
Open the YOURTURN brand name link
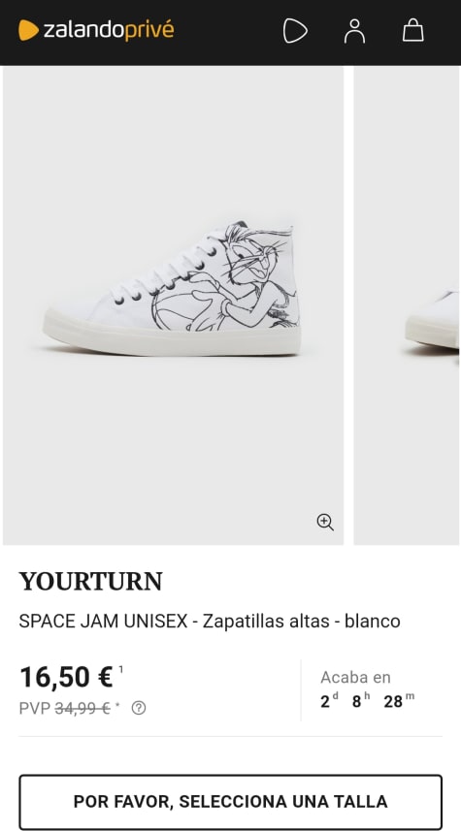click(x=90, y=582)
